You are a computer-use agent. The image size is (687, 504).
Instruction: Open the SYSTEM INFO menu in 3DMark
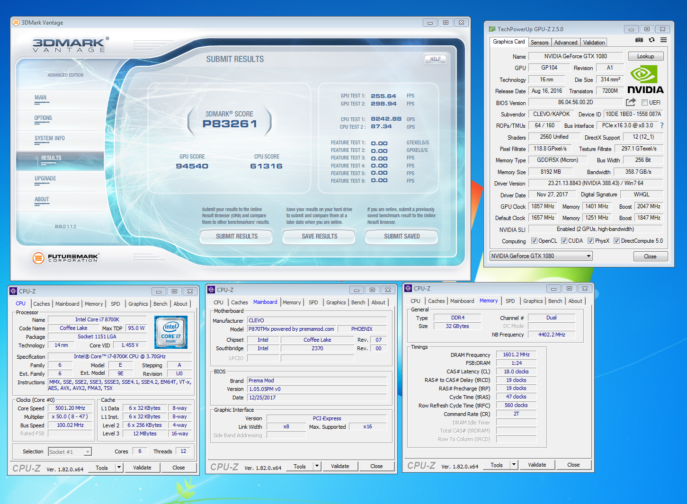point(50,138)
